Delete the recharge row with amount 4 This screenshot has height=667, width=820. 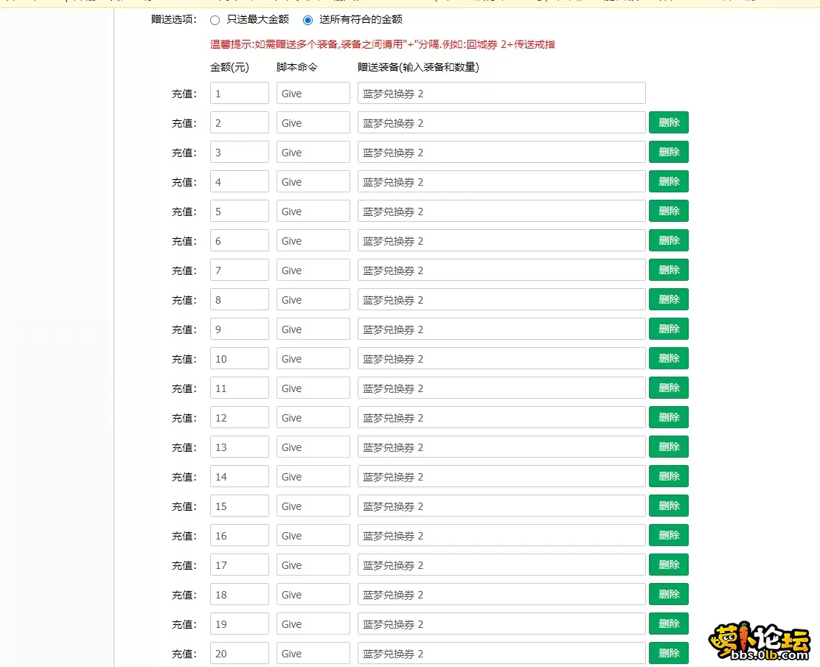click(668, 181)
